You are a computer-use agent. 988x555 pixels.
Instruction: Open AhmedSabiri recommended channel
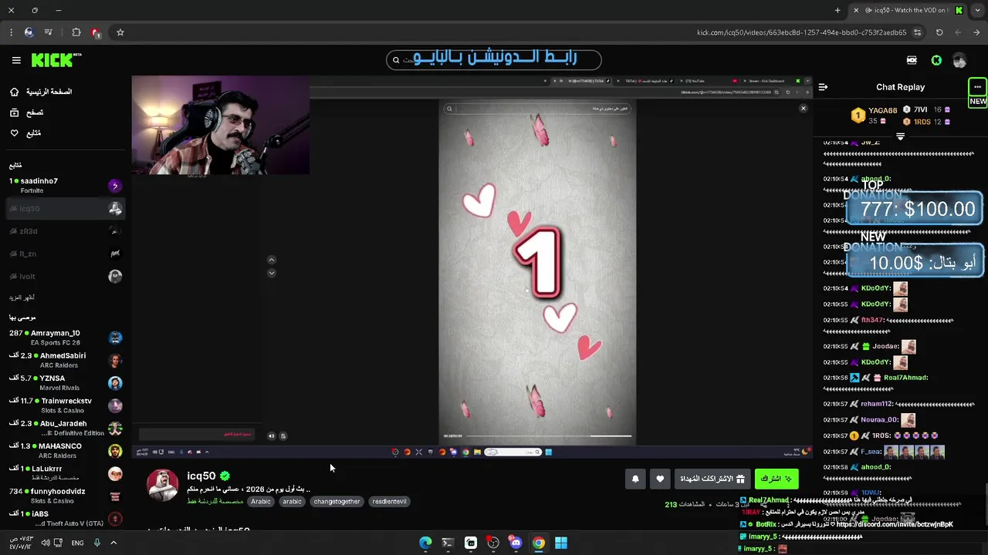click(x=65, y=360)
